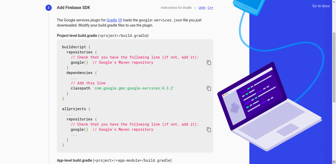Image resolution: width=336 pixels, height=164 pixels.
Task: Open the external link icon beside Gradle
Action: point(120,20)
